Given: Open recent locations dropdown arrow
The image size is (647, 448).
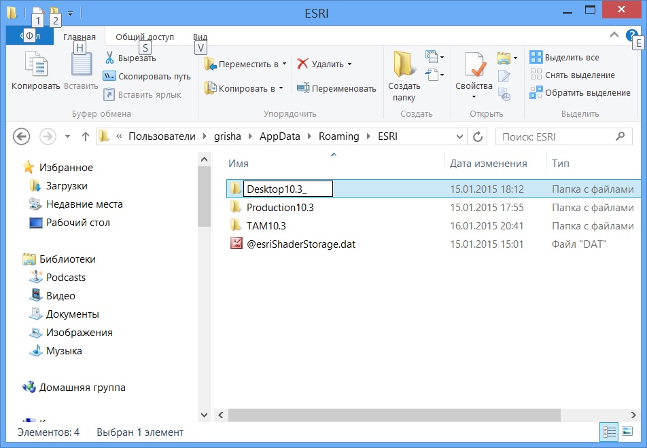Looking at the screenshot, I should click(67, 136).
